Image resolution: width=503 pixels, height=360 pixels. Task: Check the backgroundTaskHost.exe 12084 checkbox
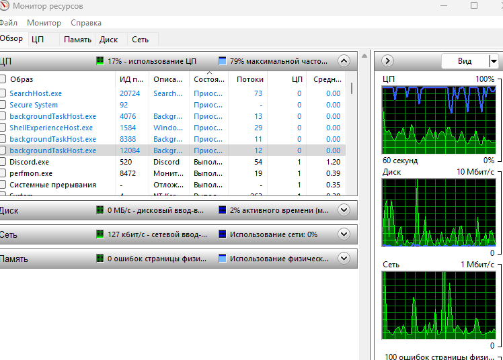click(x=3, y=150)
